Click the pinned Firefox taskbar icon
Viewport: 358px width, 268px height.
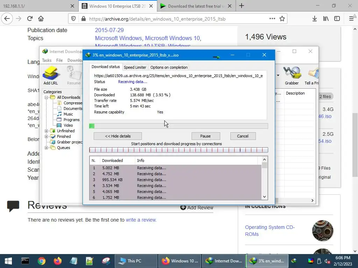pos(58,261)
